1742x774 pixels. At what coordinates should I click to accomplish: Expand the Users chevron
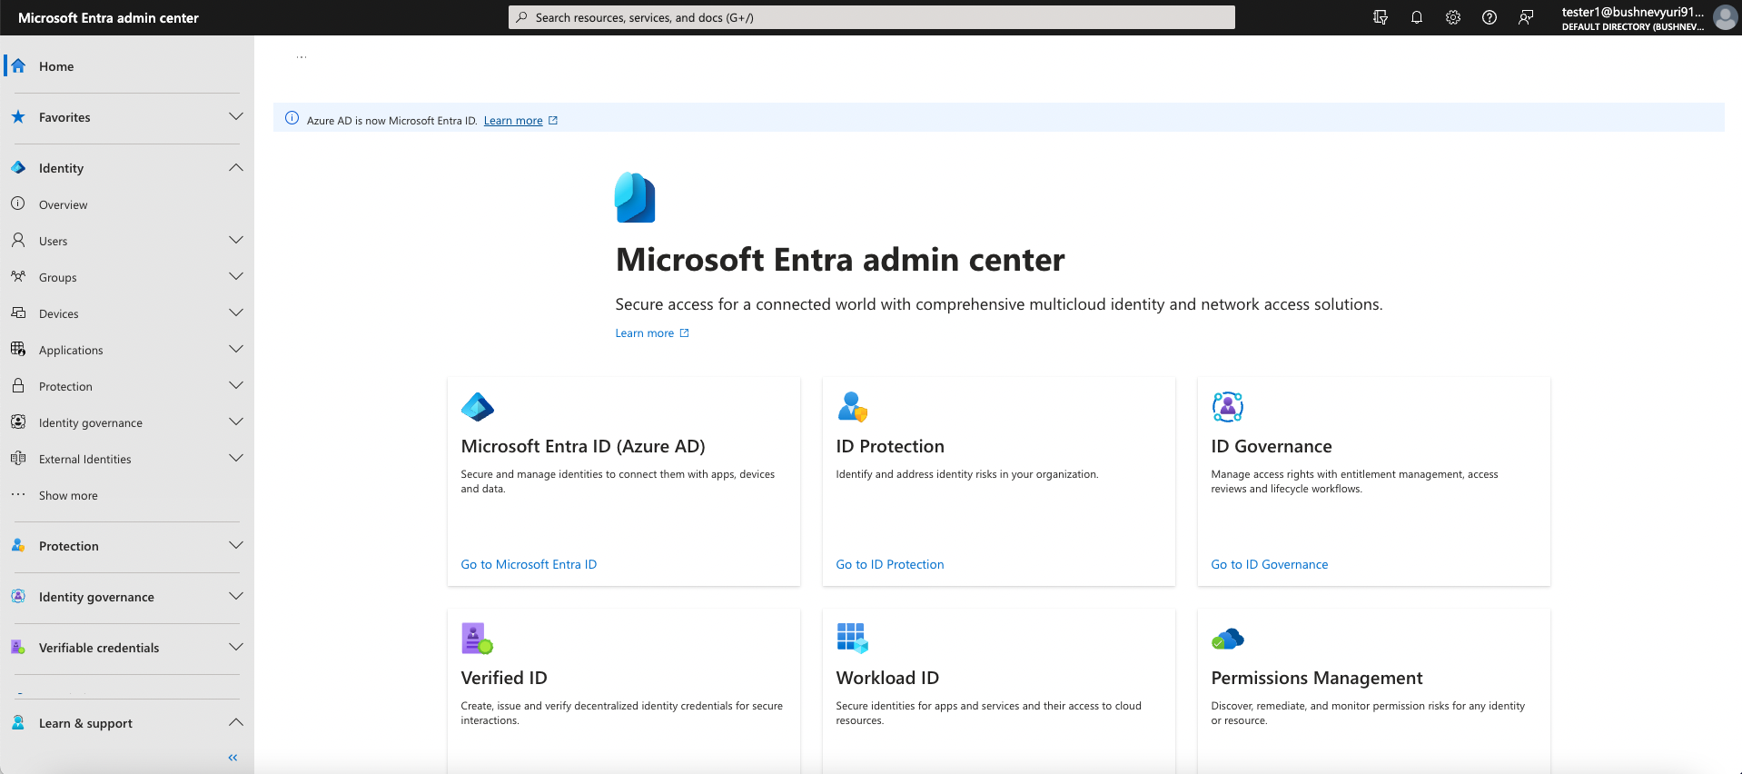click(x=236, y=240)
